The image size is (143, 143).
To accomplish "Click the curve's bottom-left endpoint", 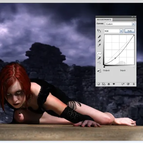I will coord(105,64).
